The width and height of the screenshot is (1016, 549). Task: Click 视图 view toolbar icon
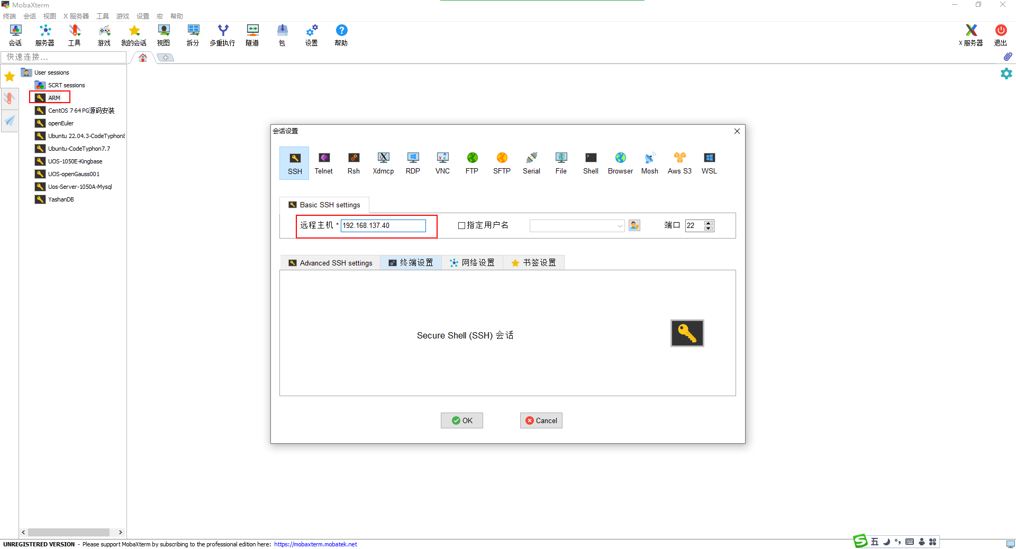pyautogui.click(x=164, y=35)
